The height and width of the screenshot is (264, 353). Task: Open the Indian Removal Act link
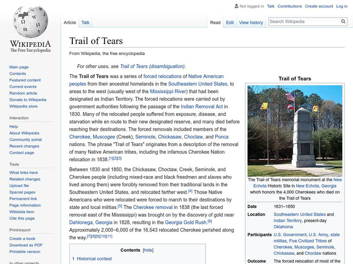point(202,106)
